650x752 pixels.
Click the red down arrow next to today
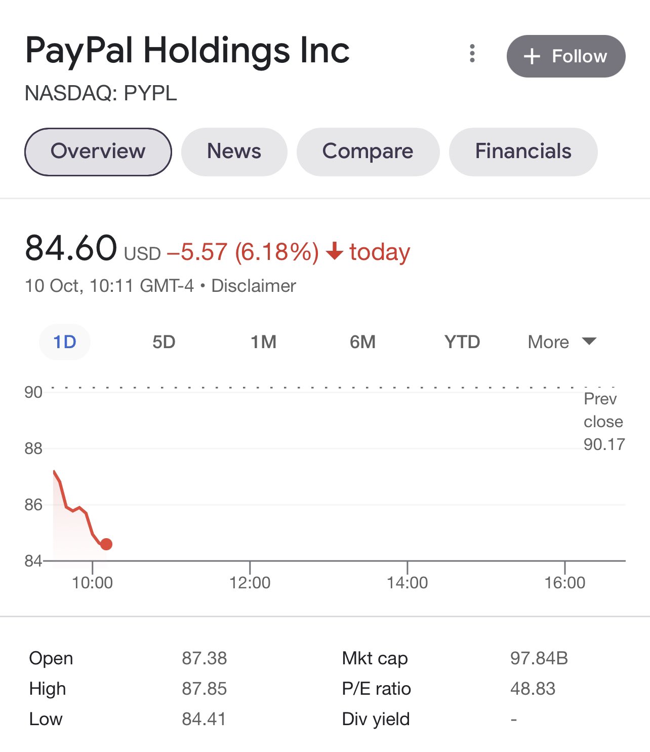pos(335,251)
